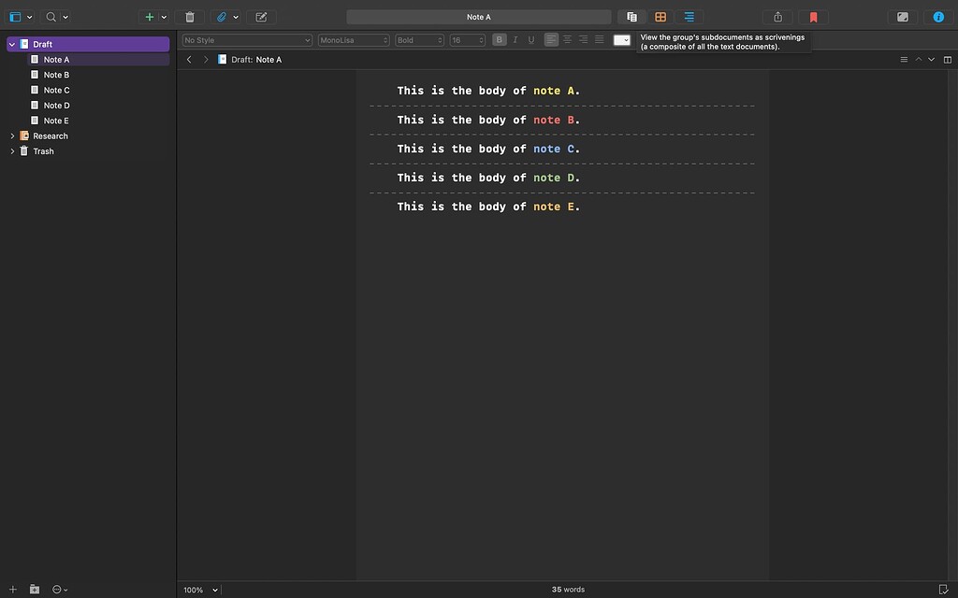Click the magnifying glass Search icon
This screenshot has width=958, height=598.
click(x=51, y=17)
